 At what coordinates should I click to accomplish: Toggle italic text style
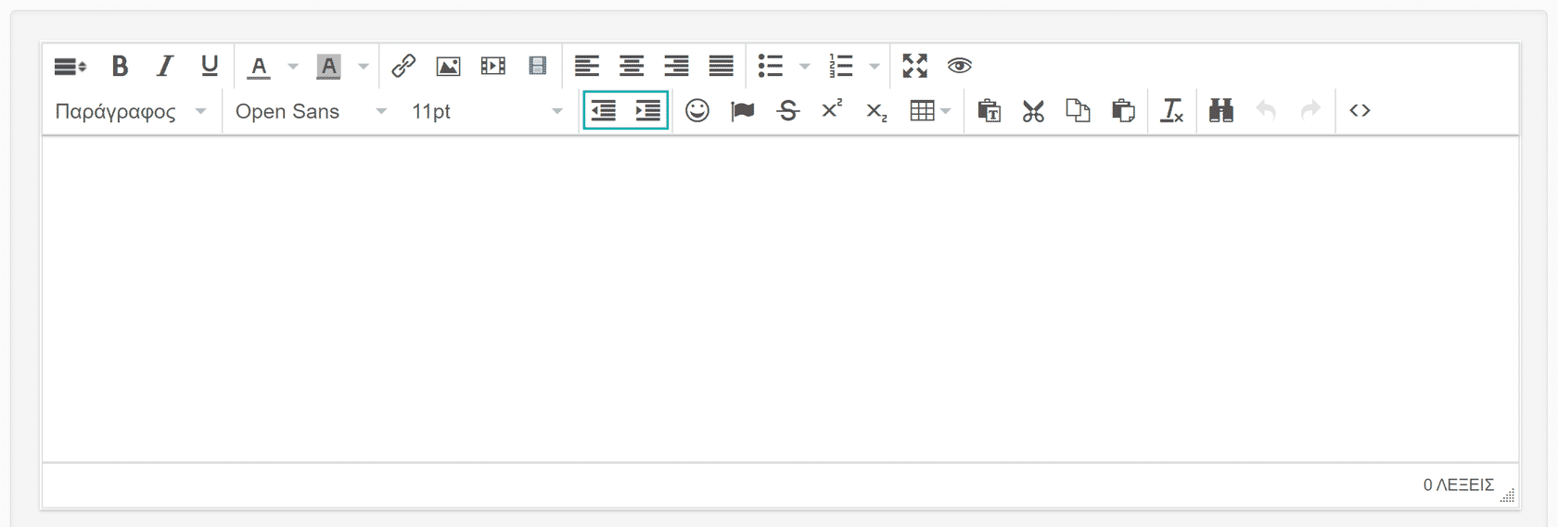165,66
